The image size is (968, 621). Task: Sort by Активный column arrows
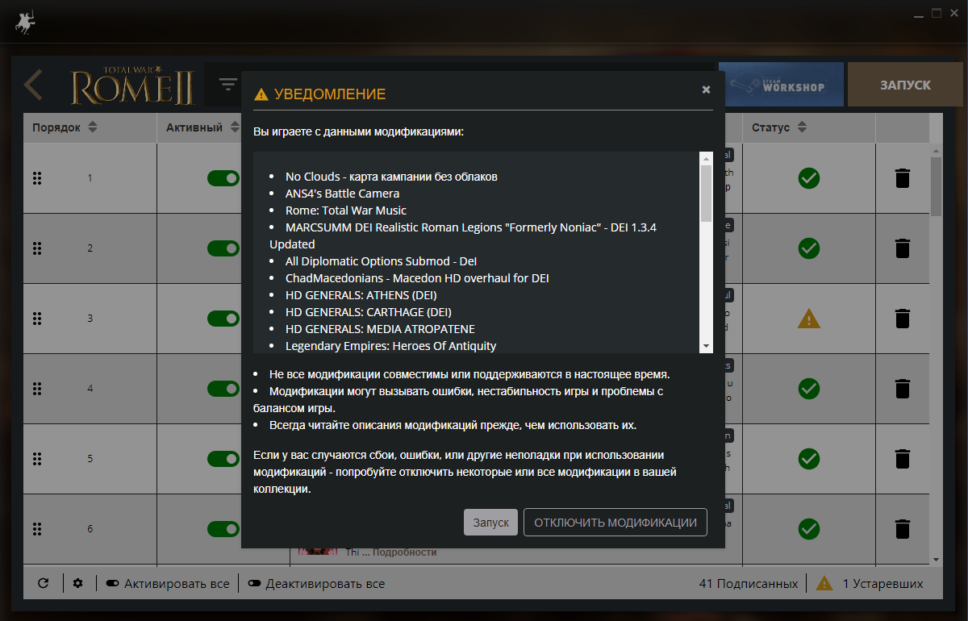[x=234, y=127]
